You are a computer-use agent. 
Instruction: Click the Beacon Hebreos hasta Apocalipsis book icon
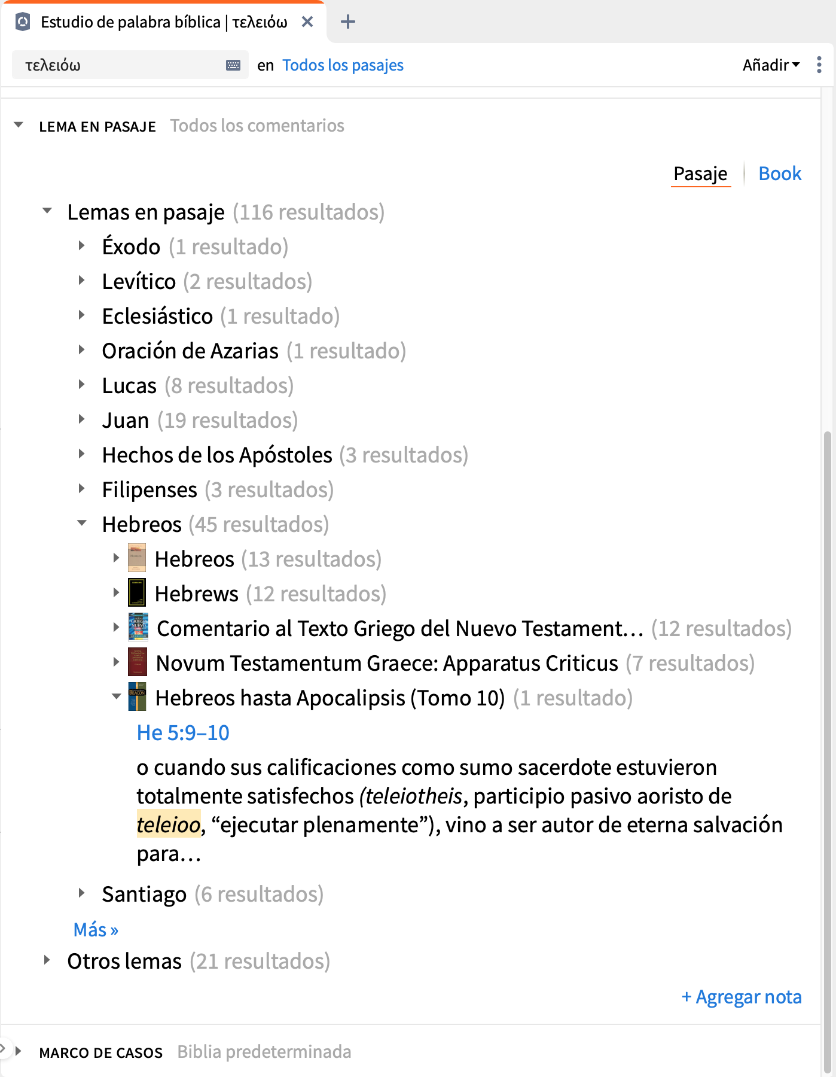tap(137, 697)
